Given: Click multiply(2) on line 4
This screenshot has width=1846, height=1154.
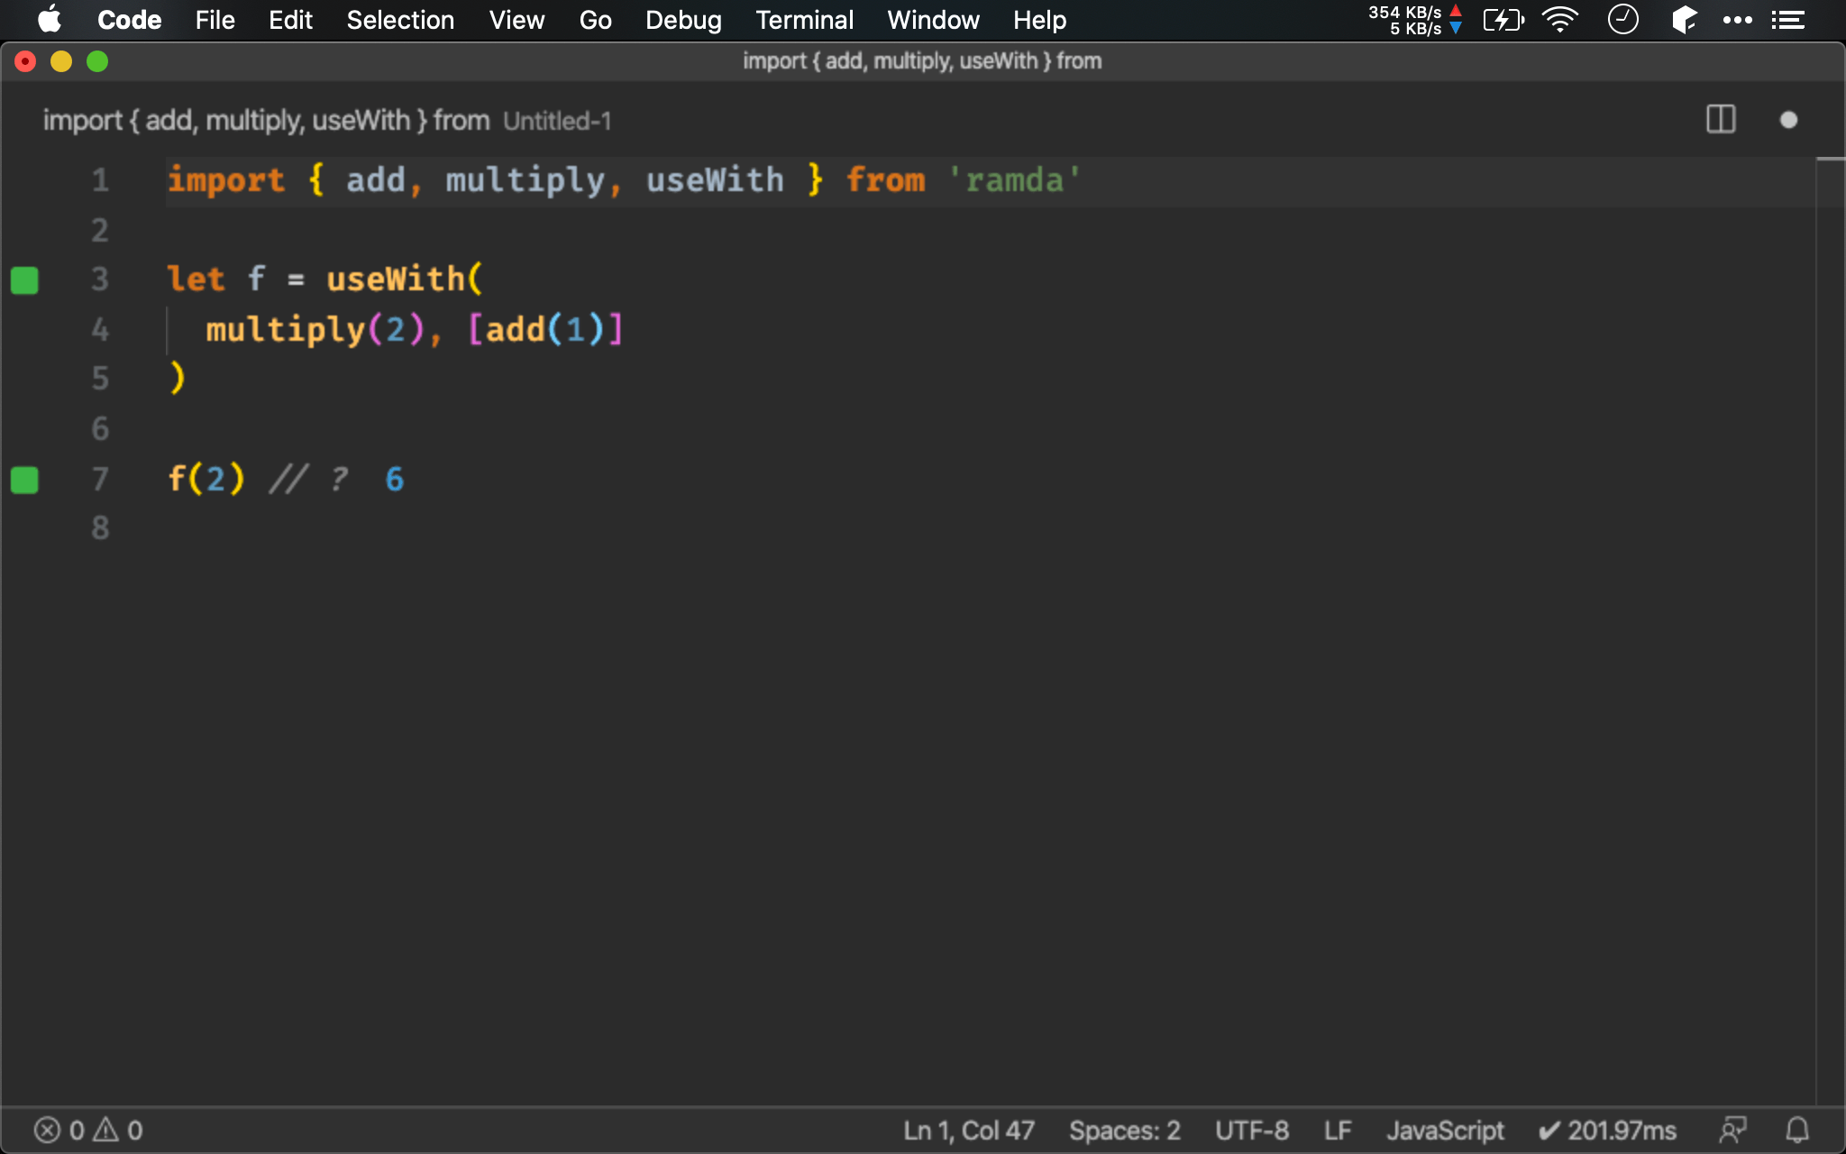Looking at the screenshot, I should 315,330.
